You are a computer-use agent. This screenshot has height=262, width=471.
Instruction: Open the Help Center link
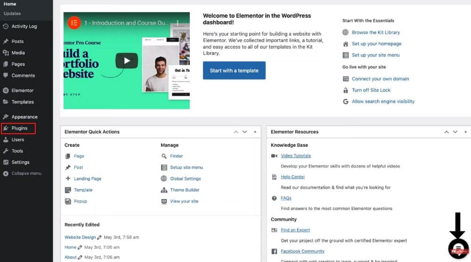[x=293, y=177]
